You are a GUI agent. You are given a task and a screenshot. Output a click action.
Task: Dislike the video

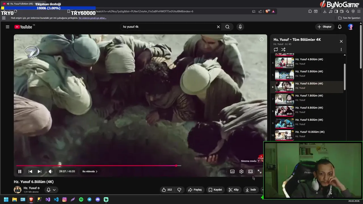(x=179, y=190)
